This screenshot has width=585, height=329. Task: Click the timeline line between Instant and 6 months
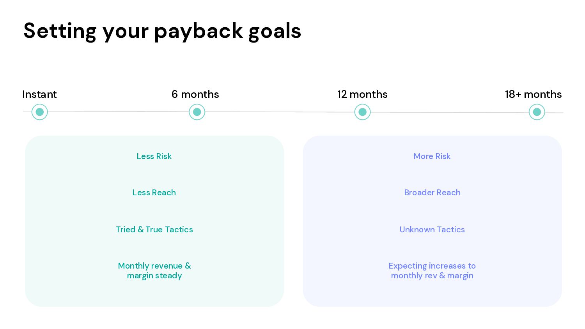(118, 111)
